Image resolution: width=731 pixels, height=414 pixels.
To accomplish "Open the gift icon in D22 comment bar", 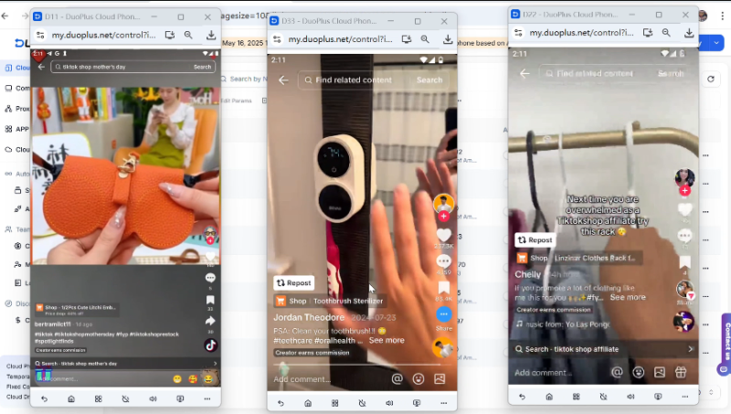I will pyautogui.click(x=681, y=372).
